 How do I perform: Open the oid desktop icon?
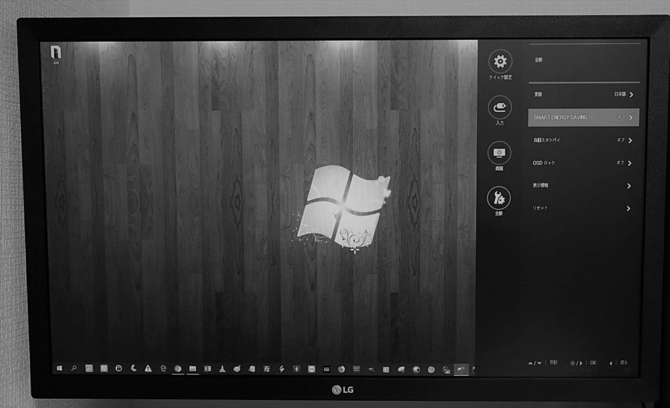coord(56,55)
